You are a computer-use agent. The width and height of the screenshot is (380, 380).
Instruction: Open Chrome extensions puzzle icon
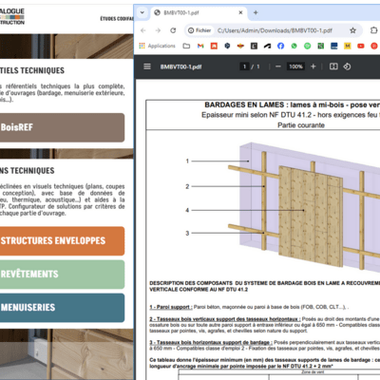pos(374,30)
